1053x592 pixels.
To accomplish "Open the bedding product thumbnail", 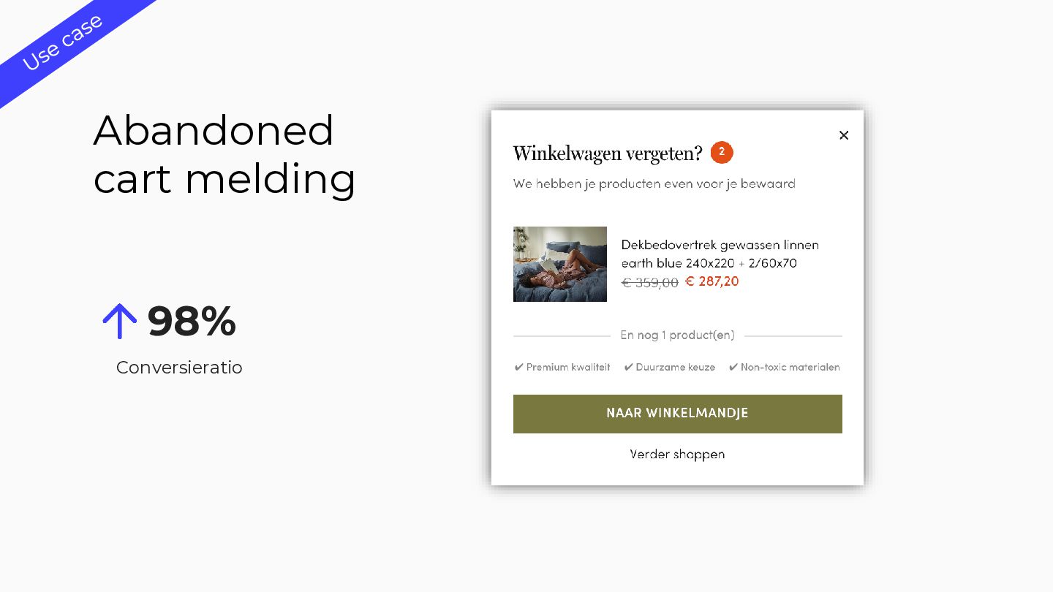I will tap(560, 264).
